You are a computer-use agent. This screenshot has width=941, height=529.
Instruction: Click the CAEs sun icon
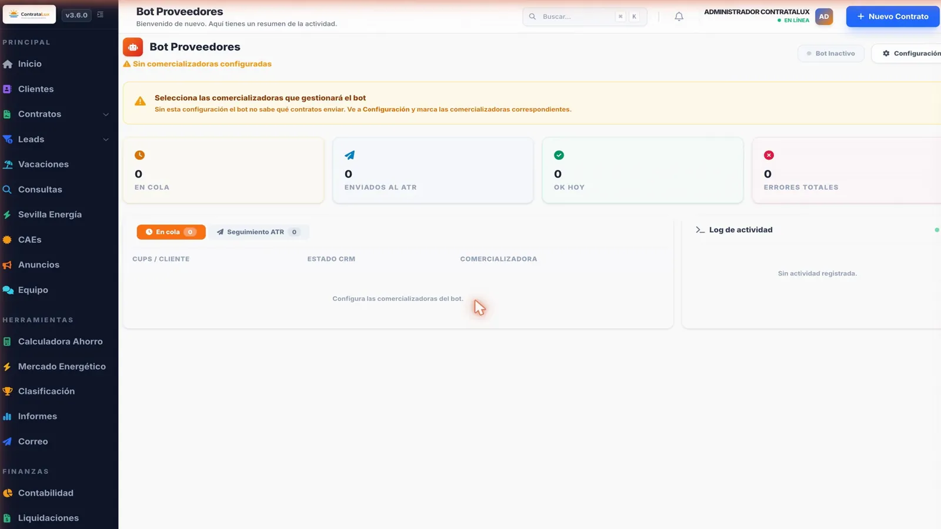tap(8, 240)
